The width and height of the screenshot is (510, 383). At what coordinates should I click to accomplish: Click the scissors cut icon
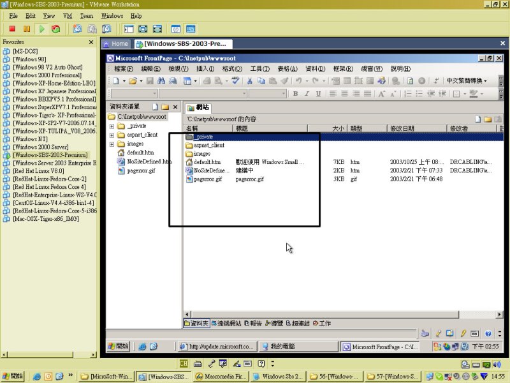click(250, 81)
